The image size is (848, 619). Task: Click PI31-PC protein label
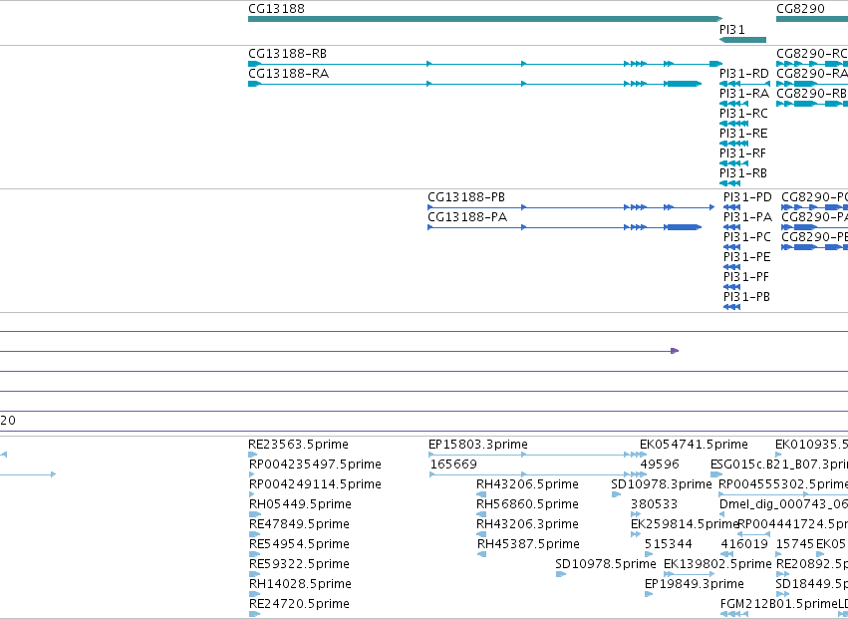click(747, 237)
